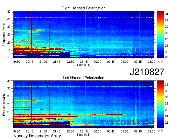Click the Left Handed Polarization spectrogram image

(x=83, y=104)
